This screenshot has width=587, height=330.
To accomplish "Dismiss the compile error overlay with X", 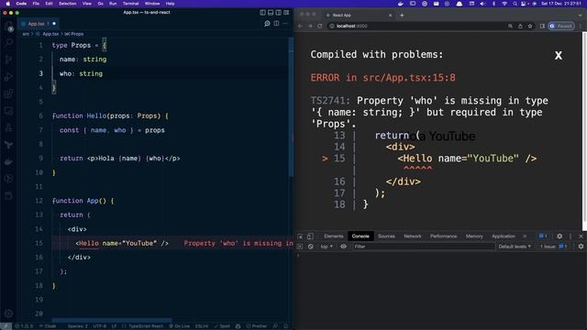I will [x=559, y=55].
